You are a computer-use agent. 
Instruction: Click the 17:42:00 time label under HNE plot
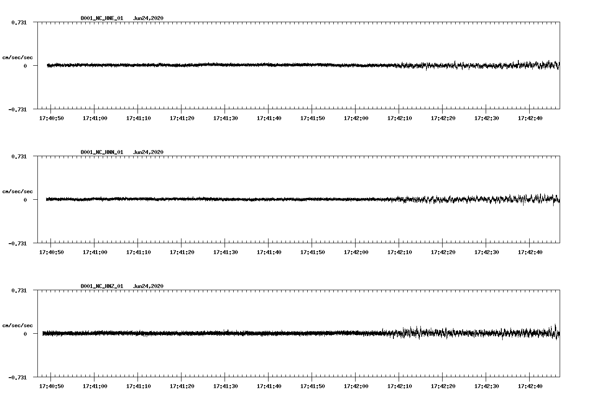pyautogui.click(x=356, y=118)
